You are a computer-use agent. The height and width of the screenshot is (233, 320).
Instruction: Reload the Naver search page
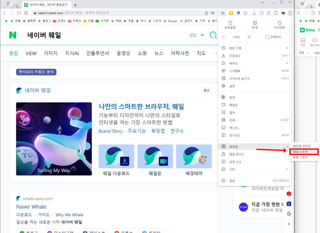pos(19,13)
